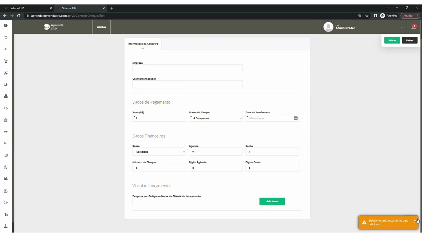This screenshot has height=237, width=422.
Task: Click the Dados Financeiros heading
Action: point(149,136)
